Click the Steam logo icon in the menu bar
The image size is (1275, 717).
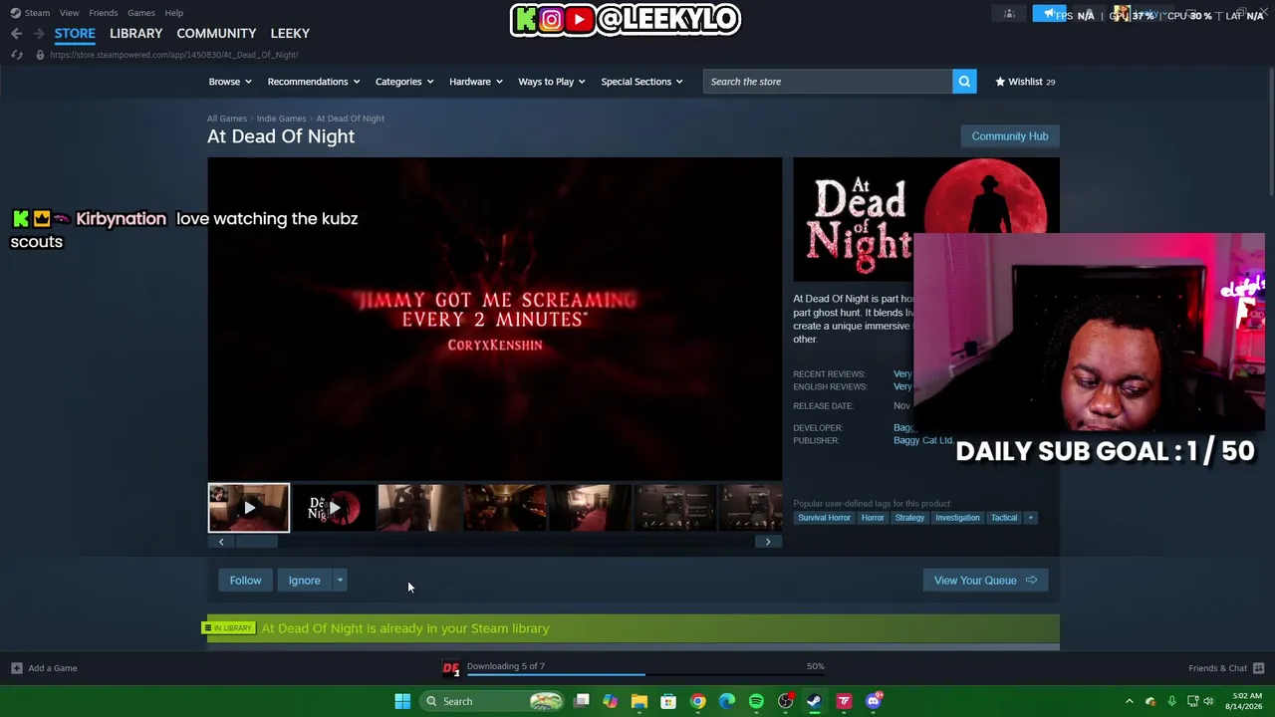(x=15, y=13)
